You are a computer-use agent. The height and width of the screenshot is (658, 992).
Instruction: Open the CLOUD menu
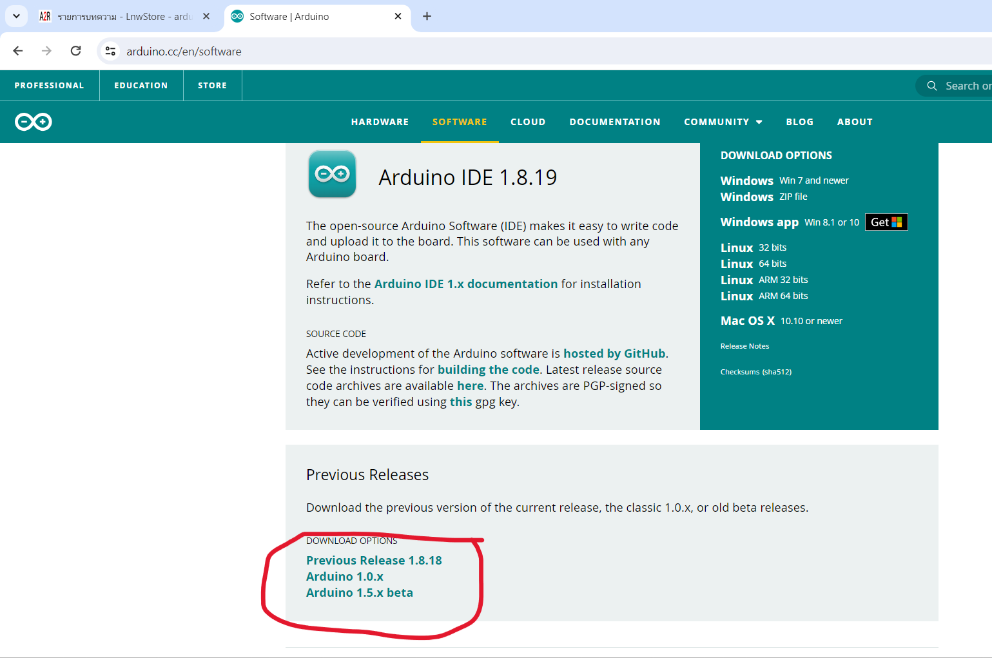click(x=528, y=122)
